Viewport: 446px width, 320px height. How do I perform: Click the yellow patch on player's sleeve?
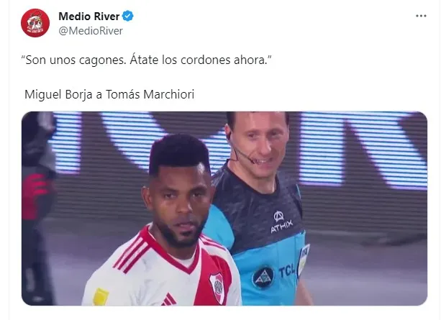click(101, 296)
